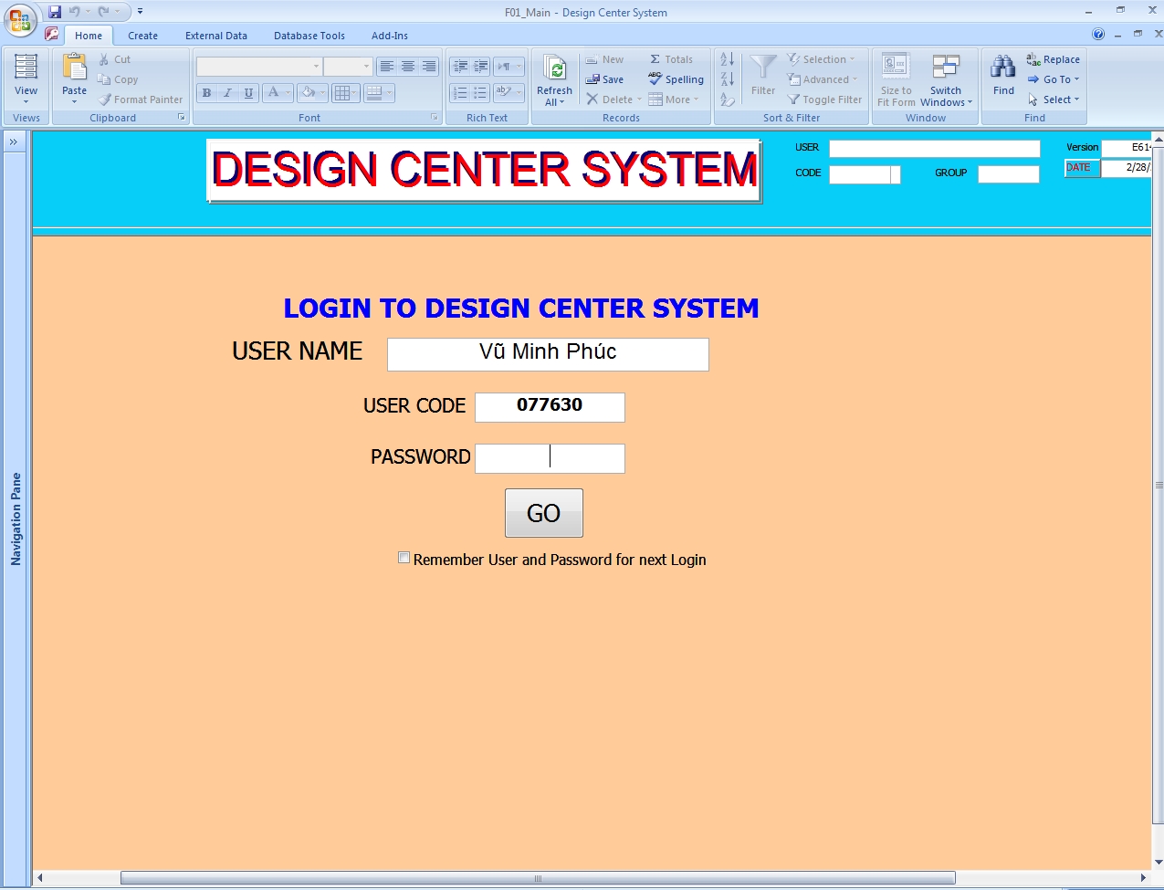The height and width of the screenshot is (890, 1164).
Task: Open the font size dropdown
Action: [x=366, y=67]
